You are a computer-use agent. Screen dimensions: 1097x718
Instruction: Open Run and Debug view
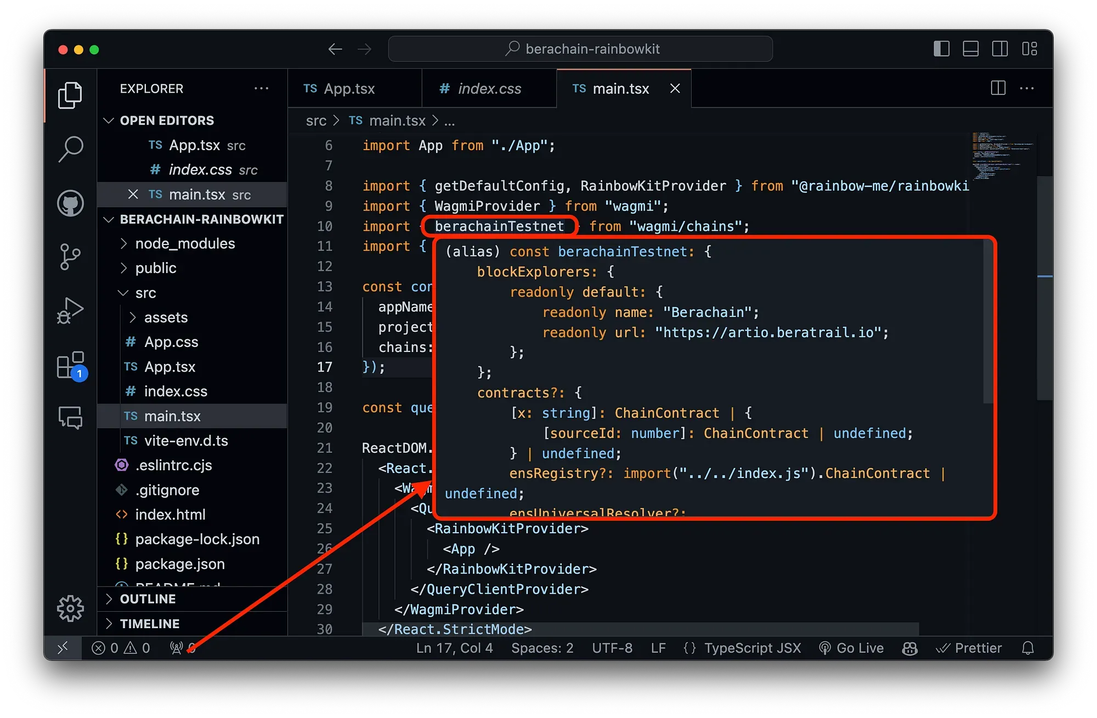point(70,310)
